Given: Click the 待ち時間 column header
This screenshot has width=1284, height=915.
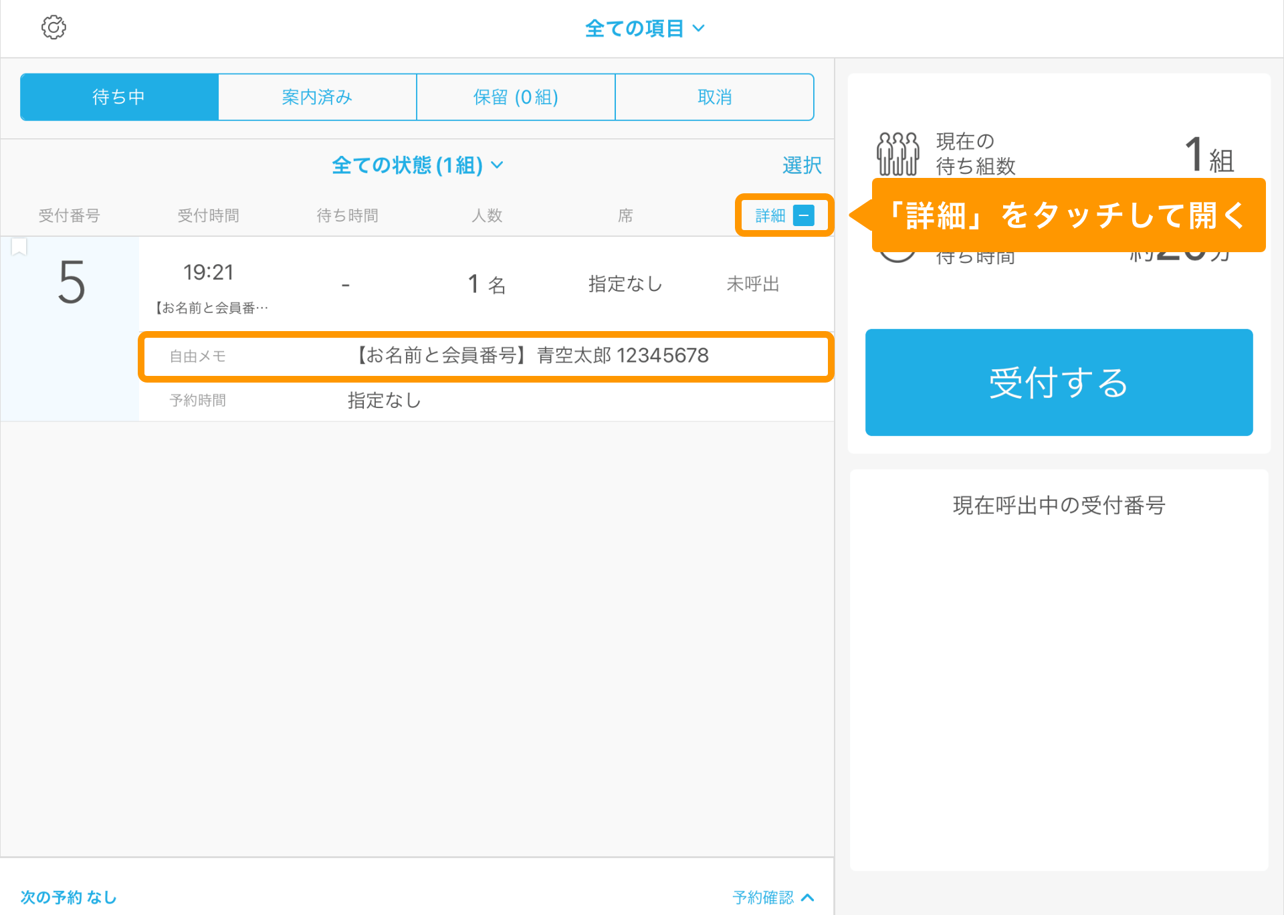Looking at the screenshot, I should click(x=348, y=215).
